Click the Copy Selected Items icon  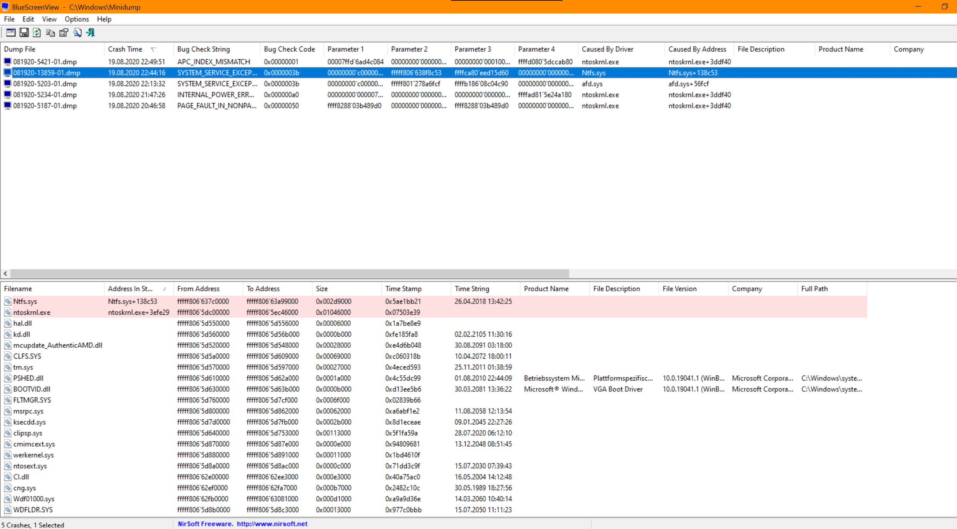coord(50,33)
